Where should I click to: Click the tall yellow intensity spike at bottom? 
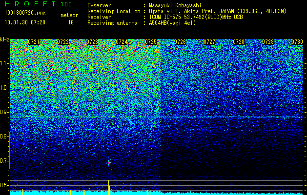109,187
